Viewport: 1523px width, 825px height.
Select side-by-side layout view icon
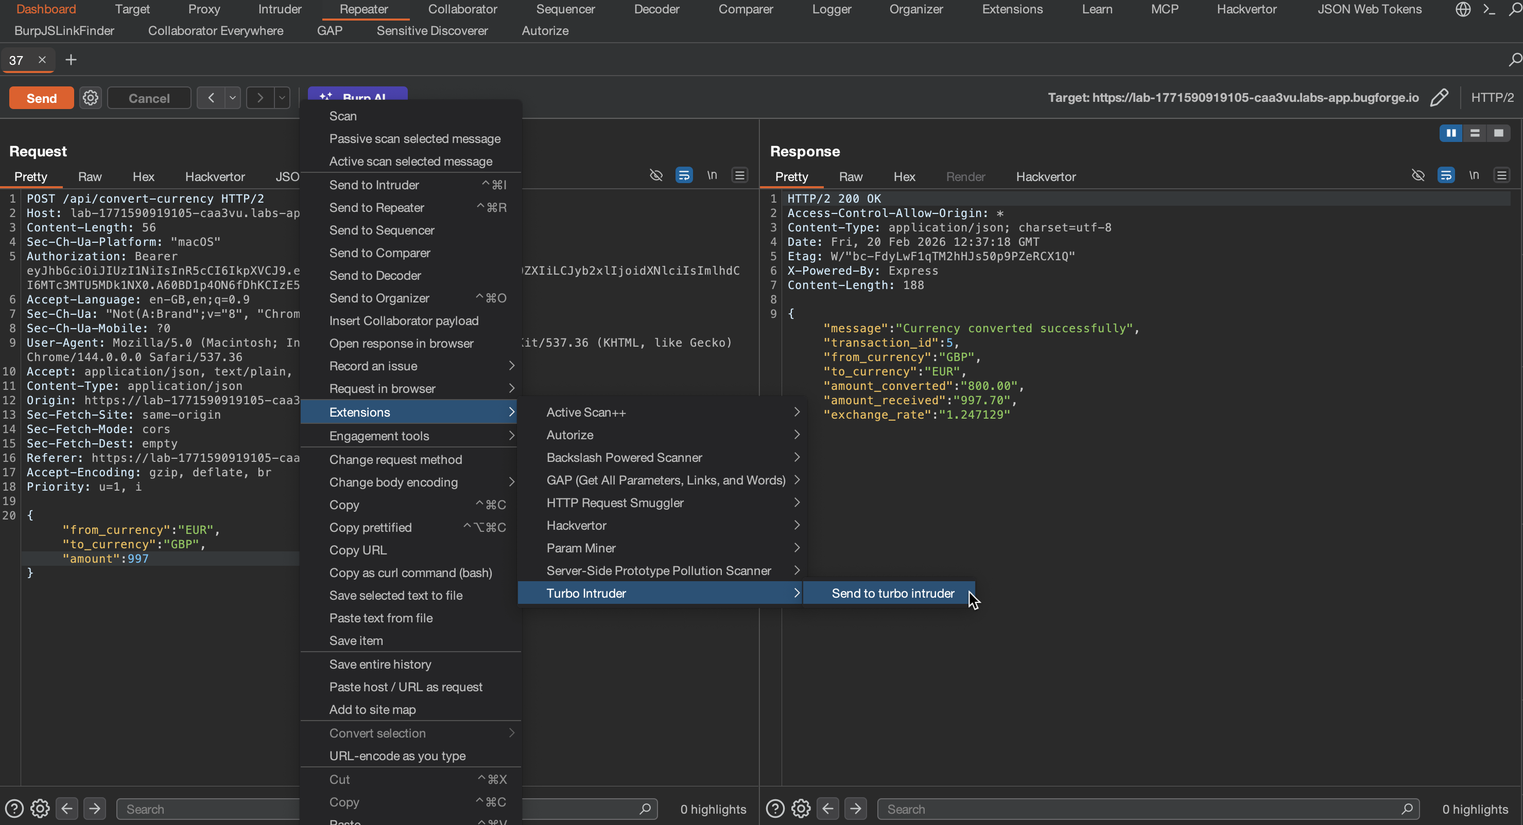point(1451,133)
